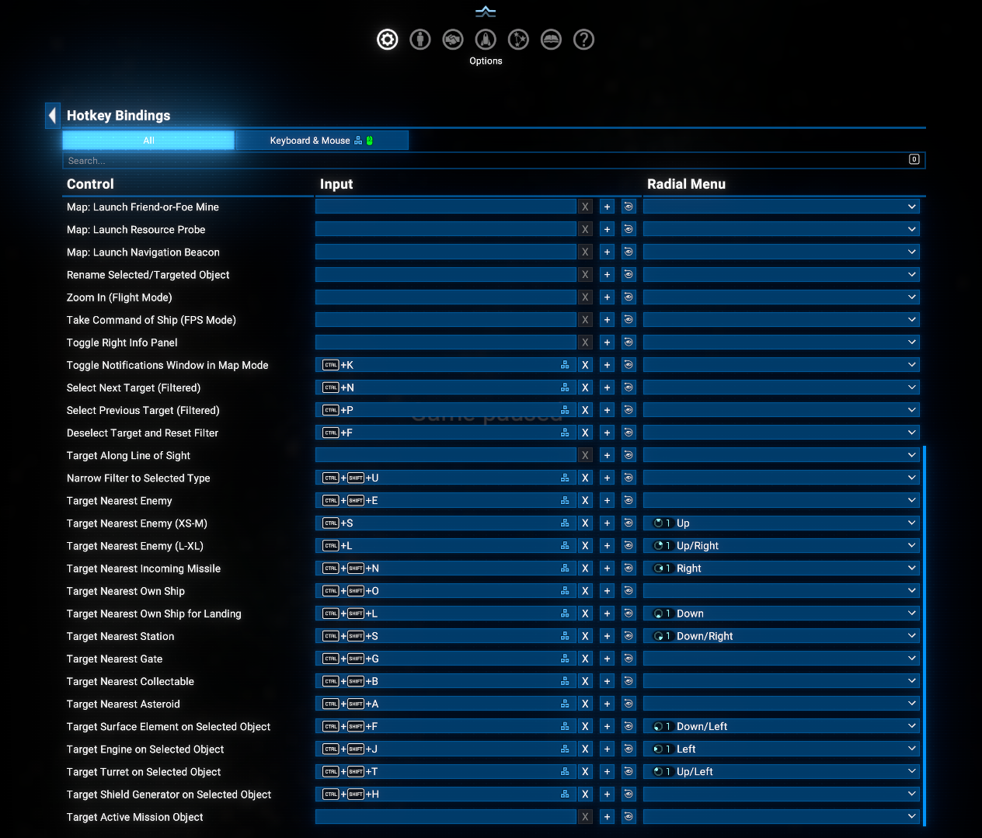Viewport: 982px width, 838px height.
Task: Clear Ctrl+K binding for Toggle Notifications Window
Action: click(585, 365)
